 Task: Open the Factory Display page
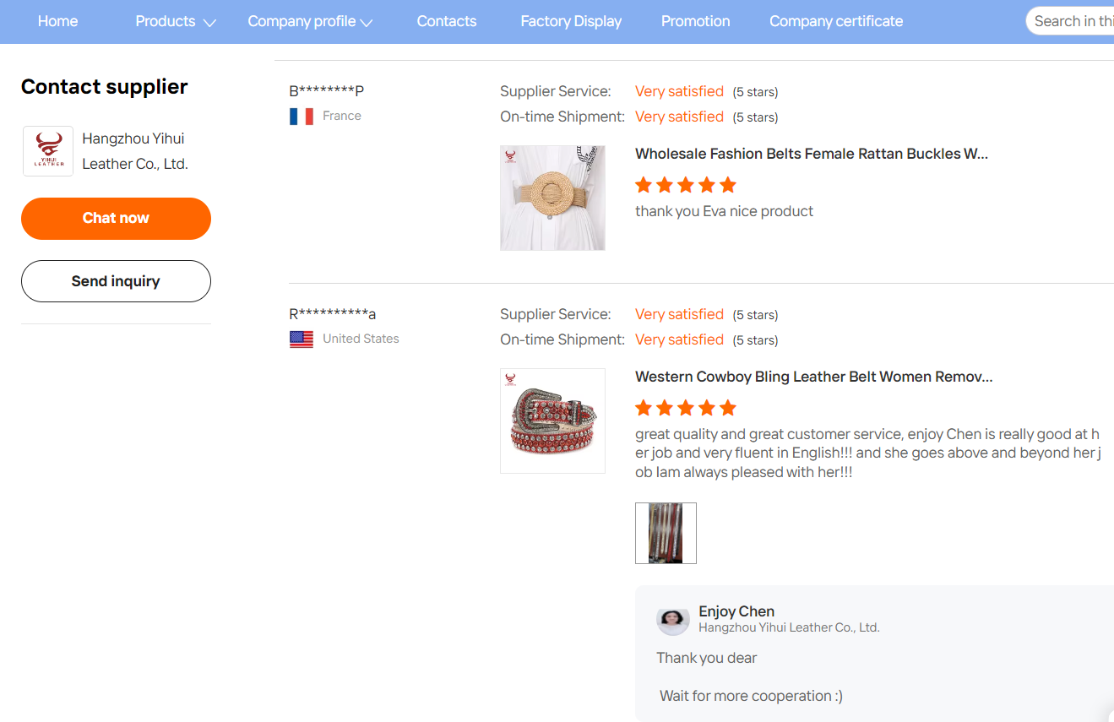pyautogui.click(x=571, y=21)
